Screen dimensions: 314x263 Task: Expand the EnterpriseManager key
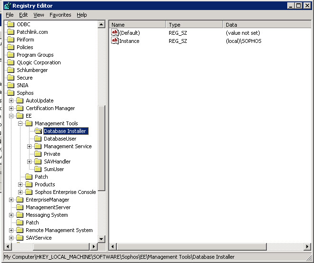click(11, 200)
